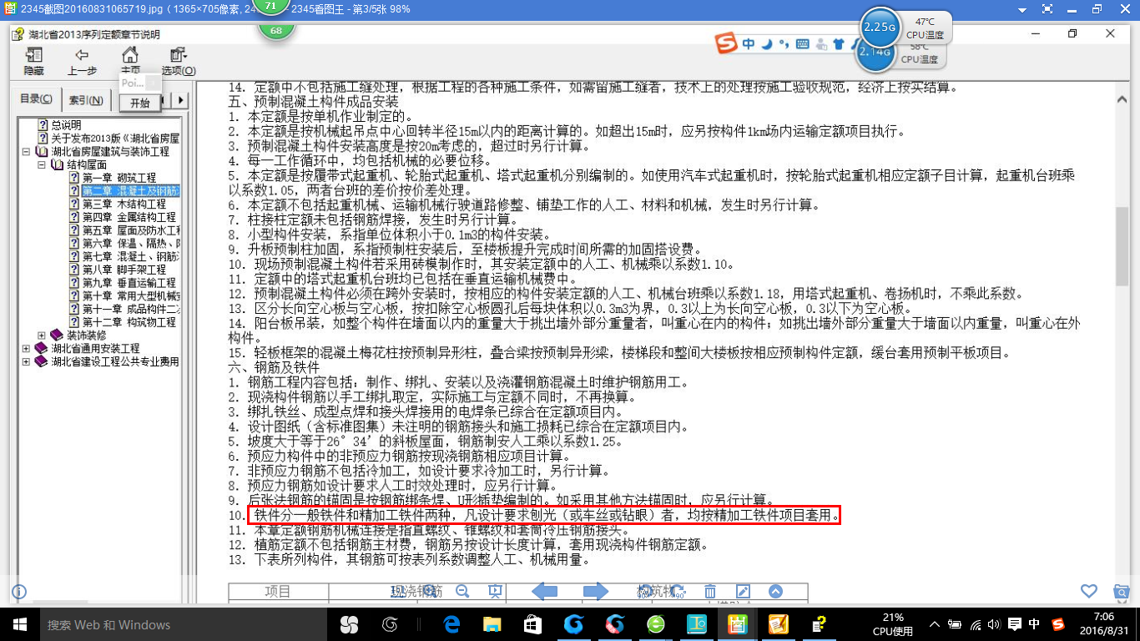The width and height of the screenshot is (1140, 641).
Task: Favorite the image with heart icon
Action: click(x=1089, y=591)
